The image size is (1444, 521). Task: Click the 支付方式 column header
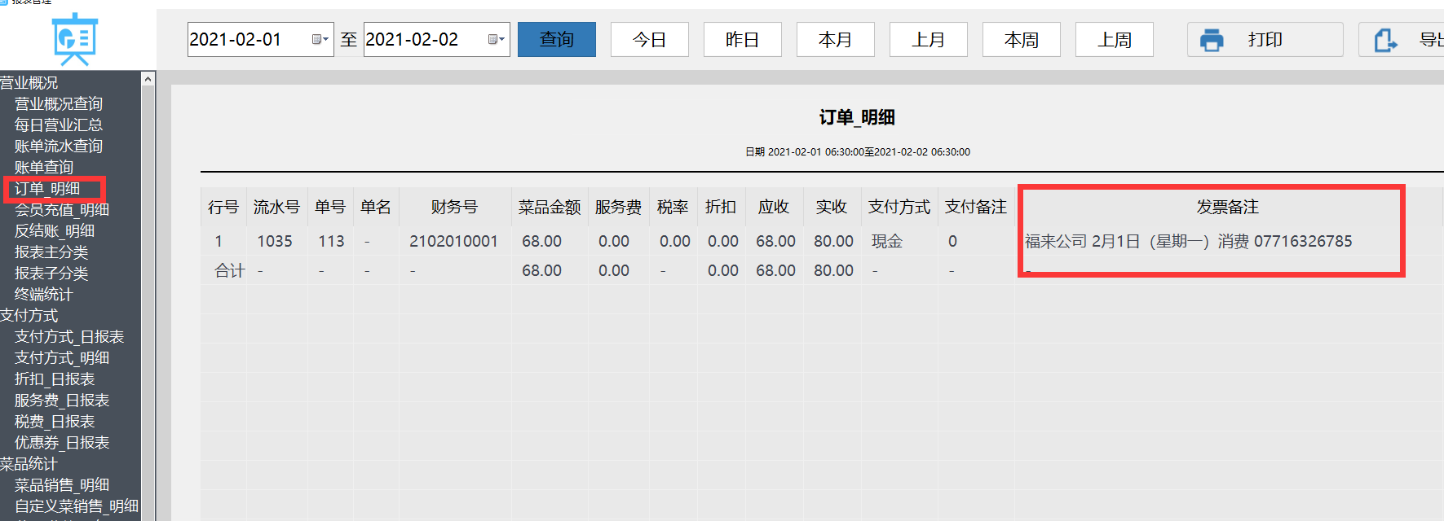(899, 207)
